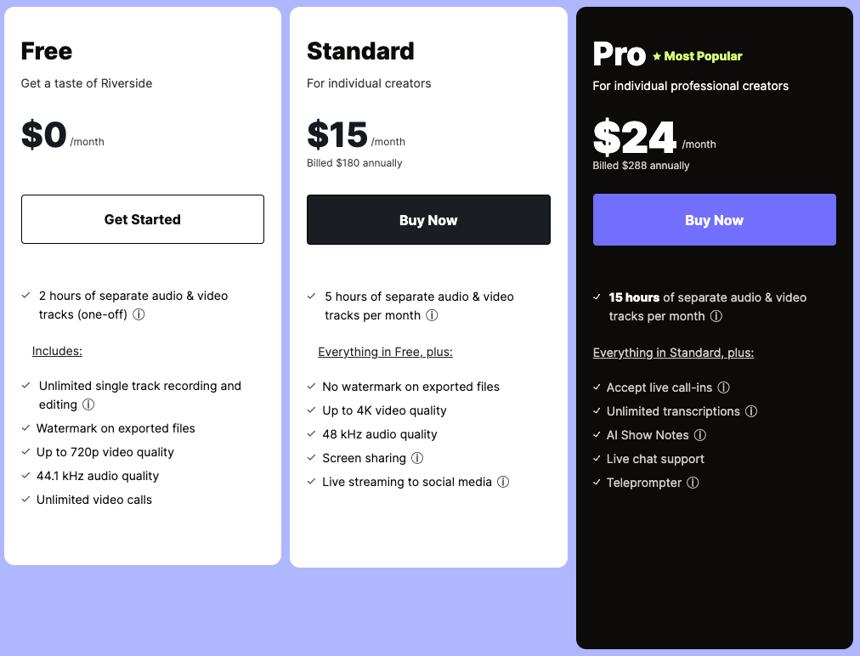The height and width of the screenshot is (656, 860).
Task: Click the Live chat support feature text
Action: pos(655,459)
